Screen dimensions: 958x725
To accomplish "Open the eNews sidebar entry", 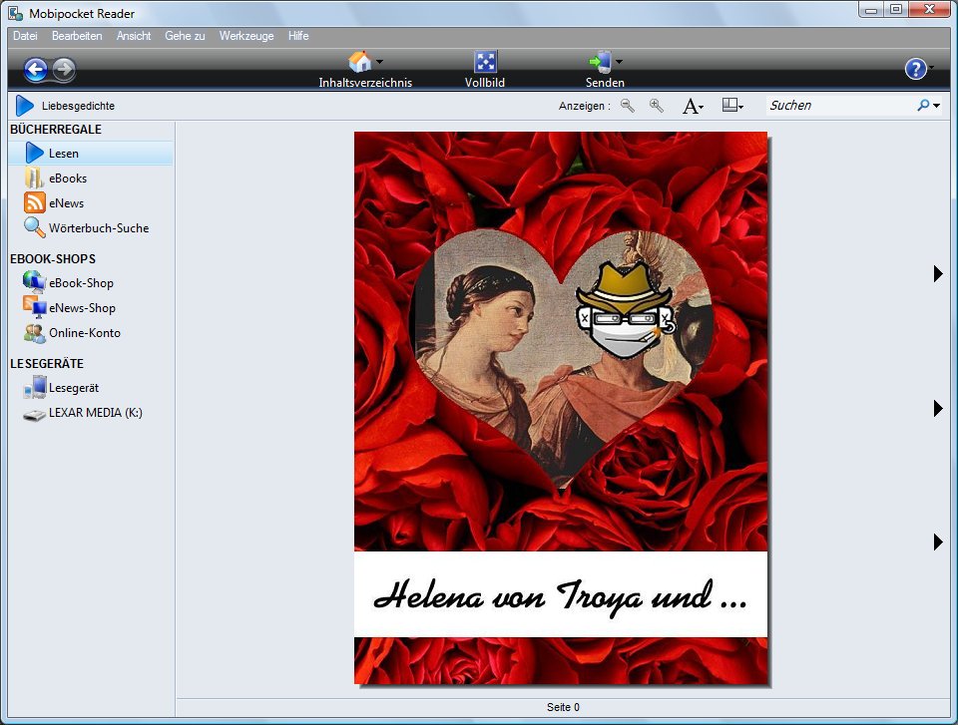I will point(66,203).
